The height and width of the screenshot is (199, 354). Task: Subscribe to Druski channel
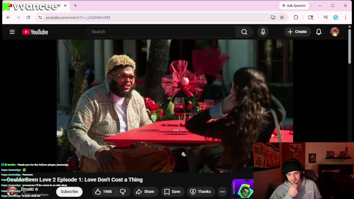(69, 192)
